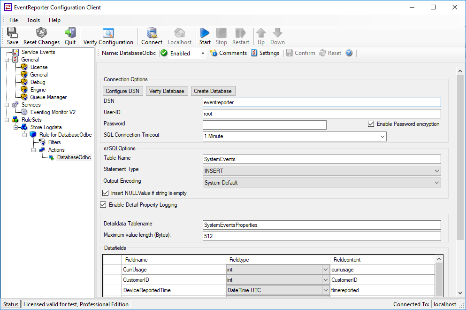Collapse the Actions tree node
Viewport: 466px width, 310px height.
34,150
